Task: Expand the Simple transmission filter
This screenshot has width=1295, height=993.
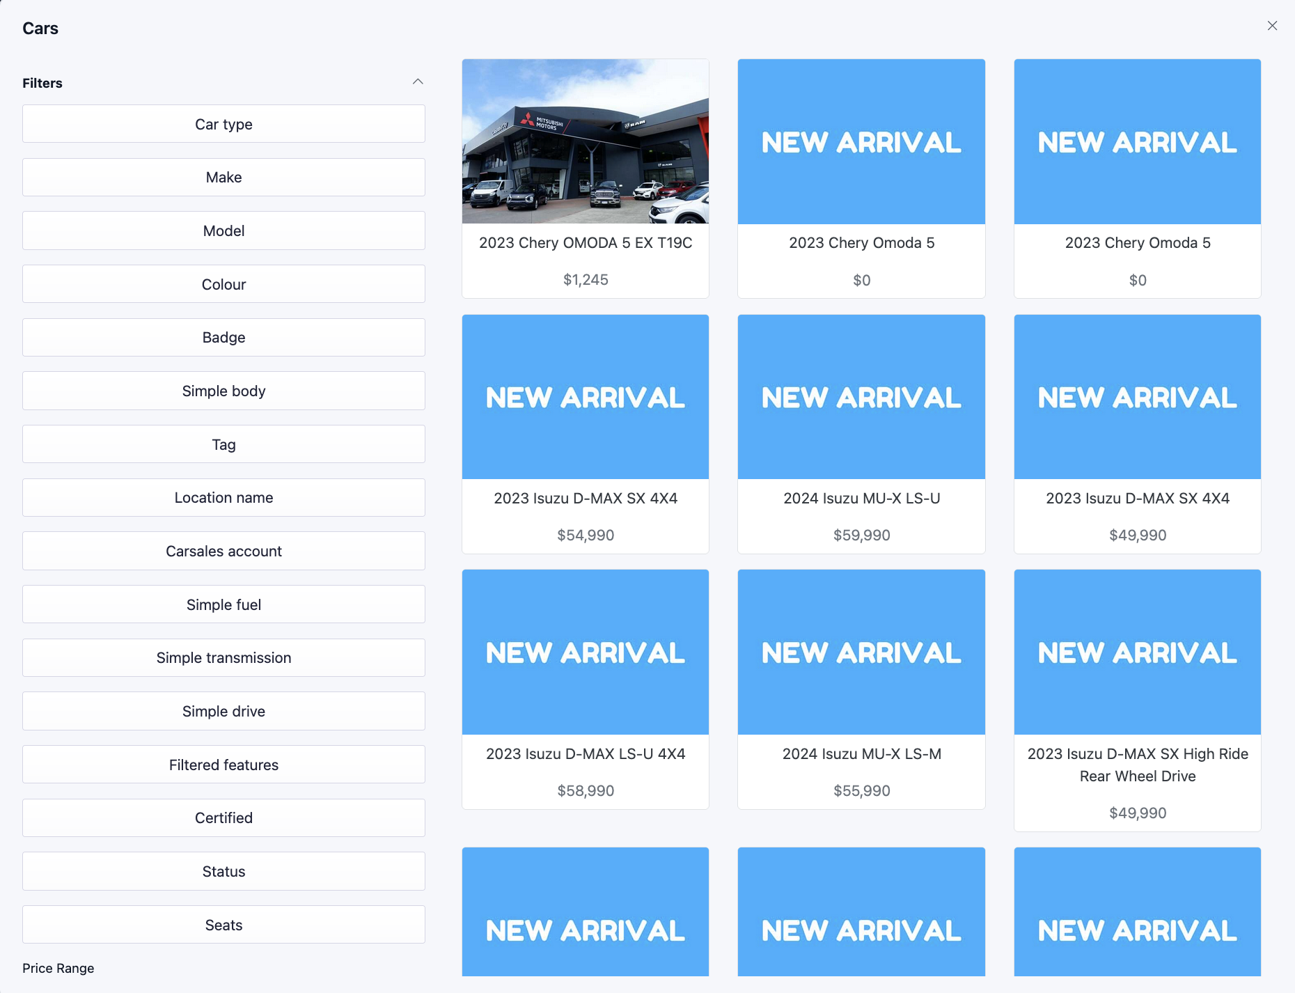Action: (x=223, y=658)
